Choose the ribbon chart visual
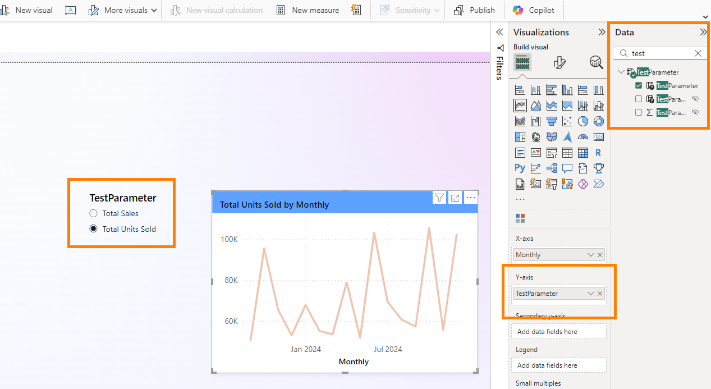 click(520, 121)
